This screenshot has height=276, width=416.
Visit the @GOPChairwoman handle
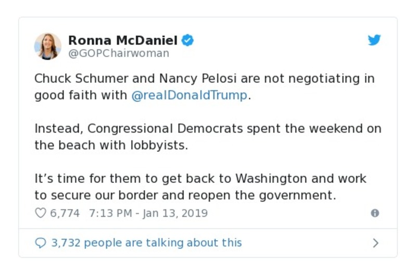point(119,54)
